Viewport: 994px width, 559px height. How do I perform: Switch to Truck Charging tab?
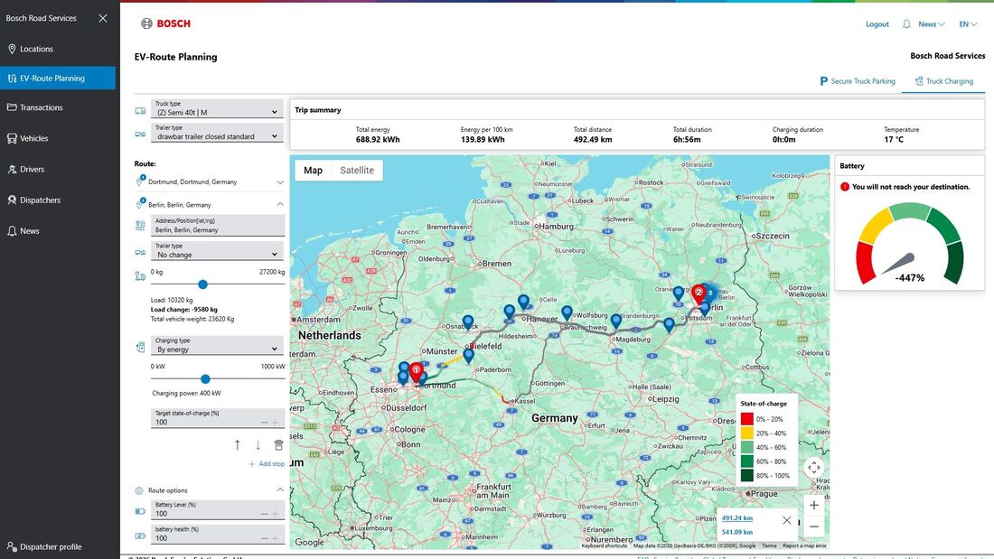pyautogui.click(x=944, y=81)
